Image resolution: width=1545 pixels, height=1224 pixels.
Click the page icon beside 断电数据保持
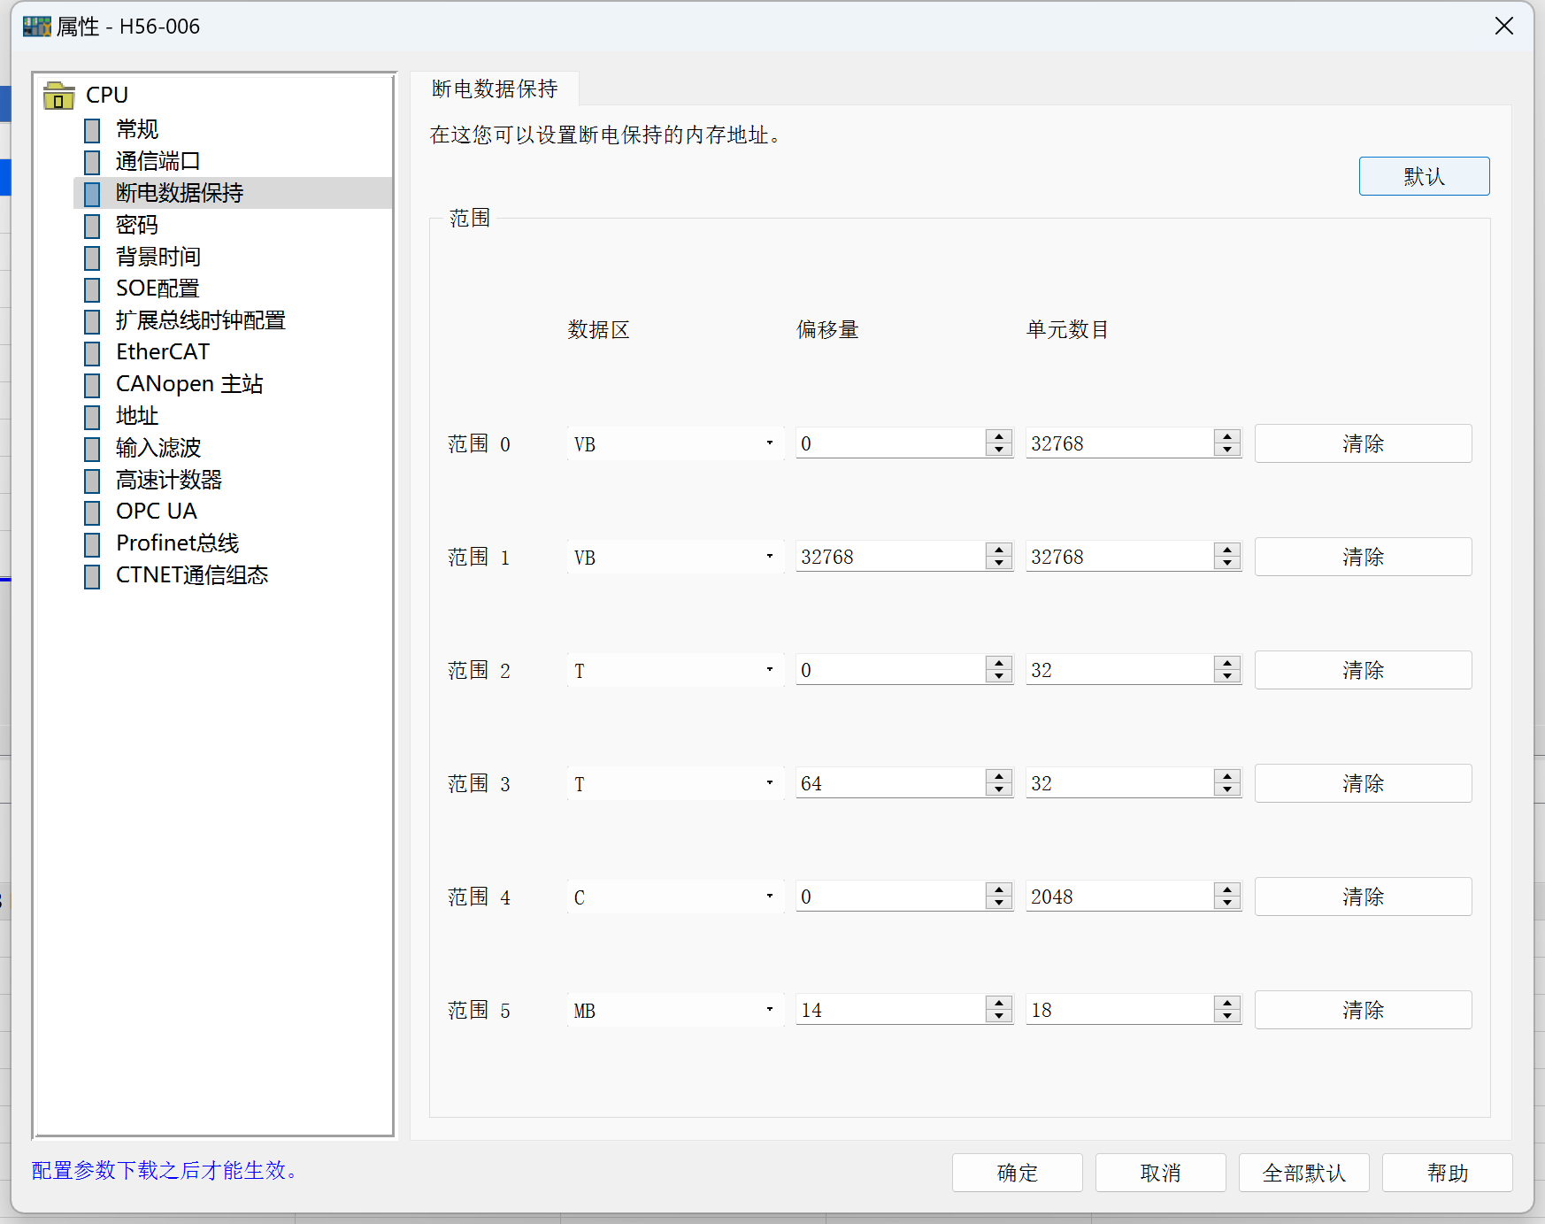coord(92,194)
